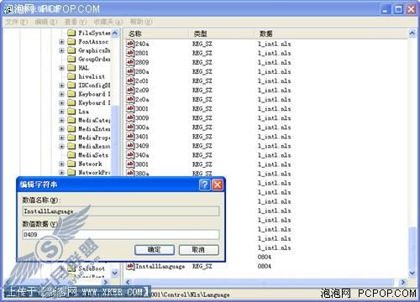Open the 查看 (View) menu
Viewport: 420px width, 302px height.
click(x=76, y=22)
